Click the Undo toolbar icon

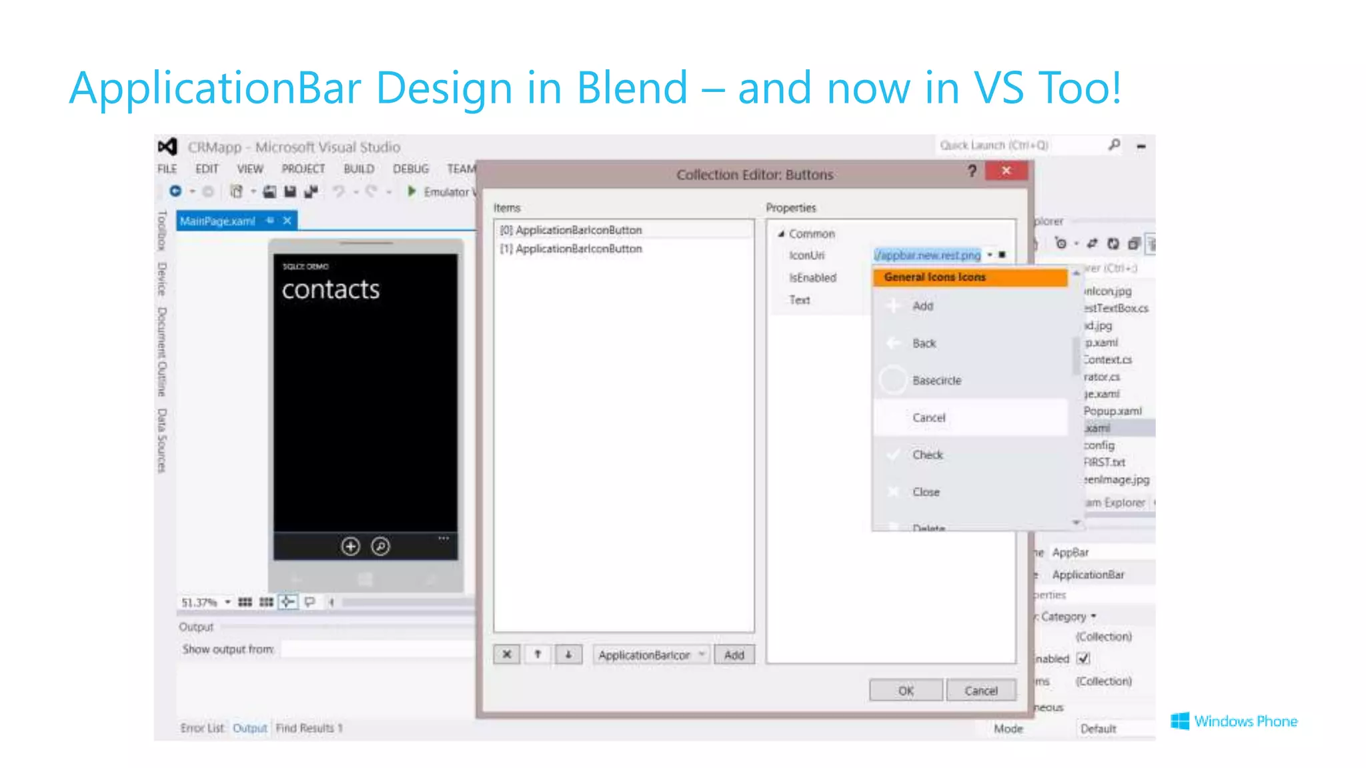339,192
